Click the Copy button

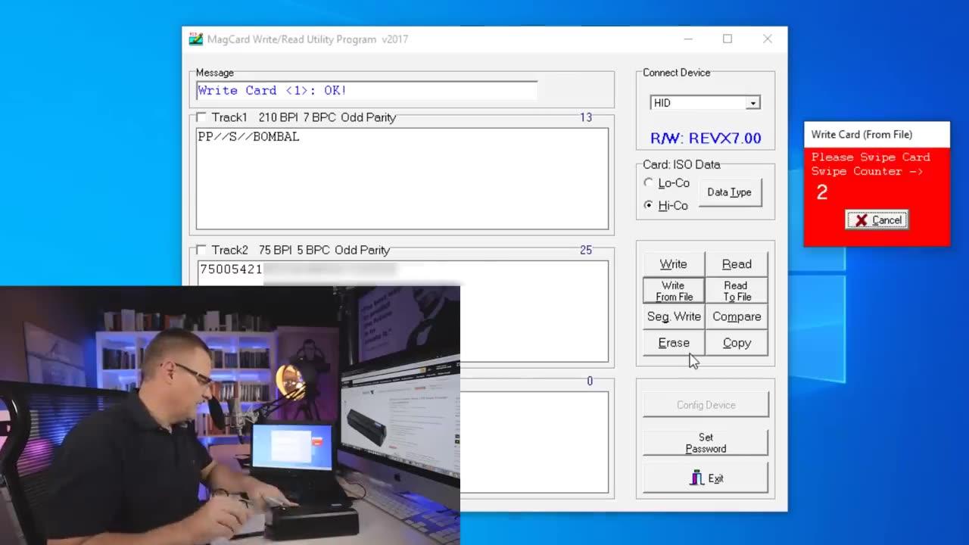pyautogui.click(x=736, y=342)
